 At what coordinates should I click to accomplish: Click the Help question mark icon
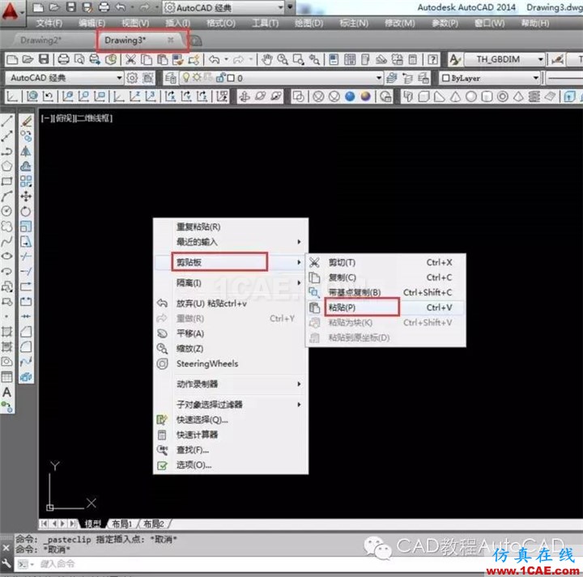(x=432, y=59)
